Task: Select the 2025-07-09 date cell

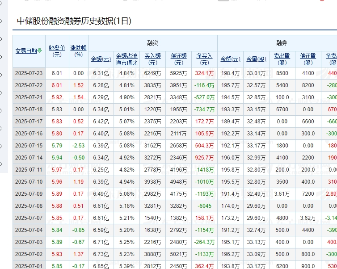Action: pos(29,194)
